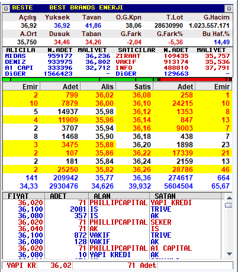Viewport: 238px width, 272px height.
Task: Click the title bar's left corner icon
Action: (x=6, y=9)
